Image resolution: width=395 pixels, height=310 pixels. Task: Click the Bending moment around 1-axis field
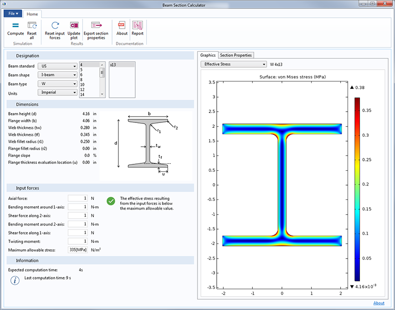point(78,207)
